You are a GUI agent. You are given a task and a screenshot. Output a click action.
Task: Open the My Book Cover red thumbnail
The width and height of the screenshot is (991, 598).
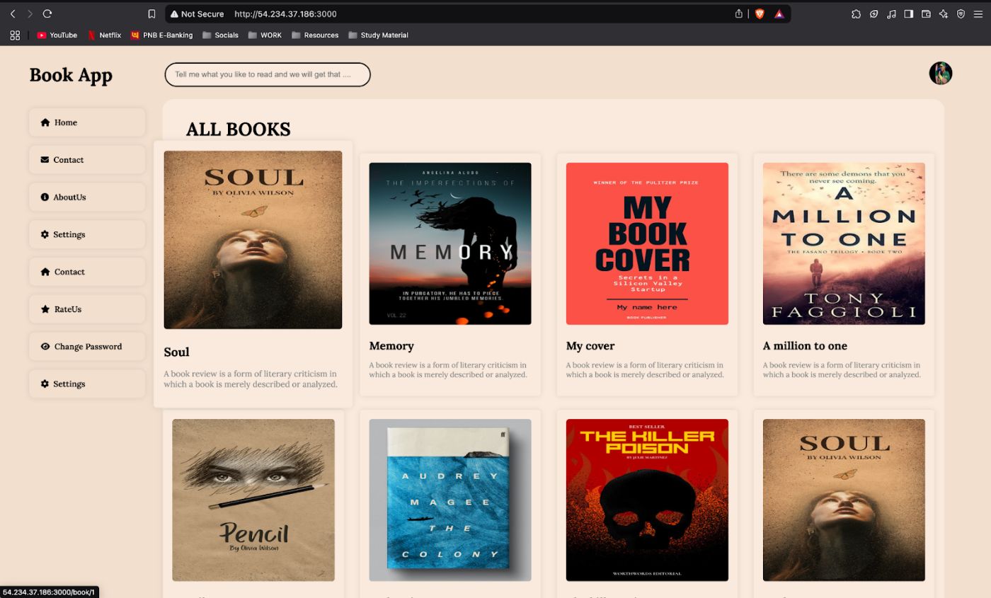click(x=647, y=243)
